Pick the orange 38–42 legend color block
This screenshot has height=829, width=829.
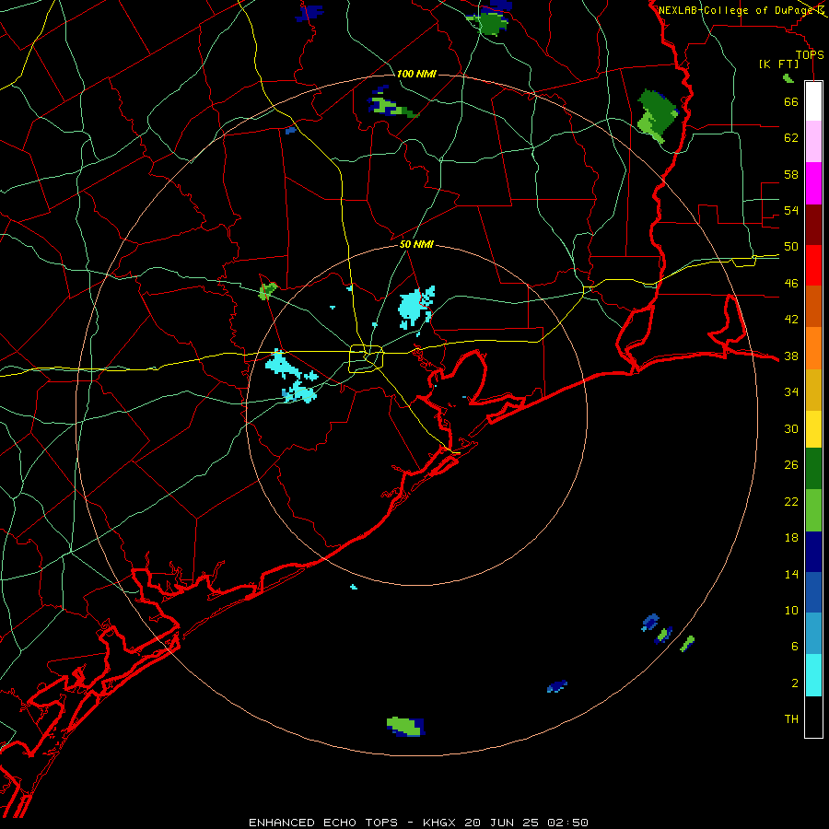tap(813, 348)
